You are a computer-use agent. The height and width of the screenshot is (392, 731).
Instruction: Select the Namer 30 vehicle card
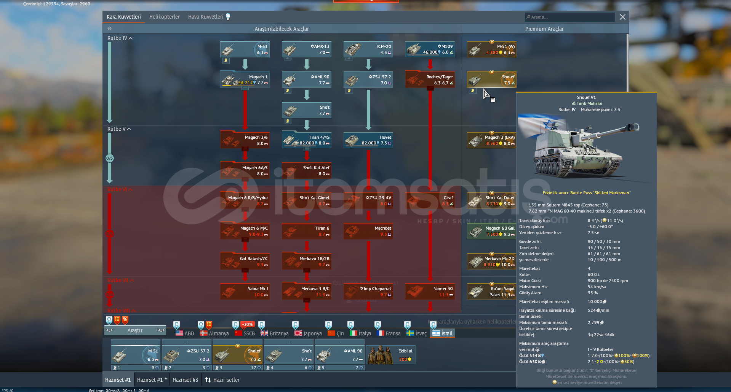[430, 292]
